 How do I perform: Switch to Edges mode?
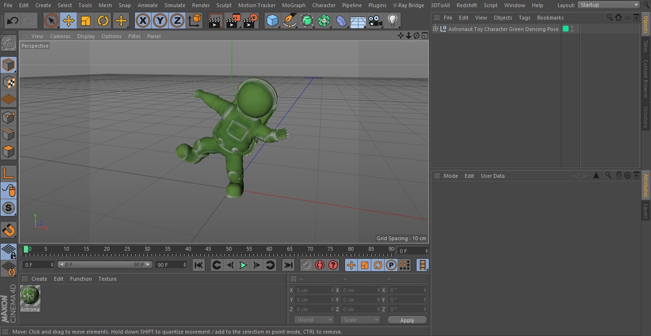[x=9, y=134]
